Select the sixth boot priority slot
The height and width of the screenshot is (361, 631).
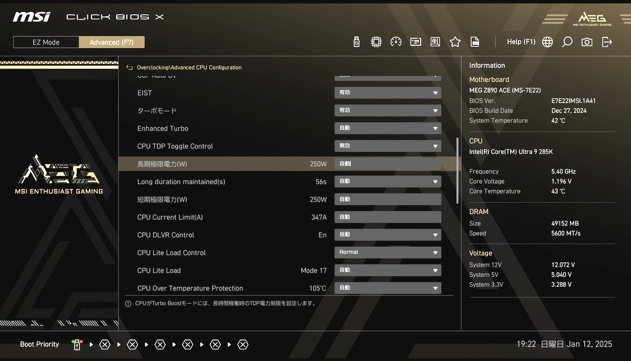pyautogui.click(x=215, y=345)
